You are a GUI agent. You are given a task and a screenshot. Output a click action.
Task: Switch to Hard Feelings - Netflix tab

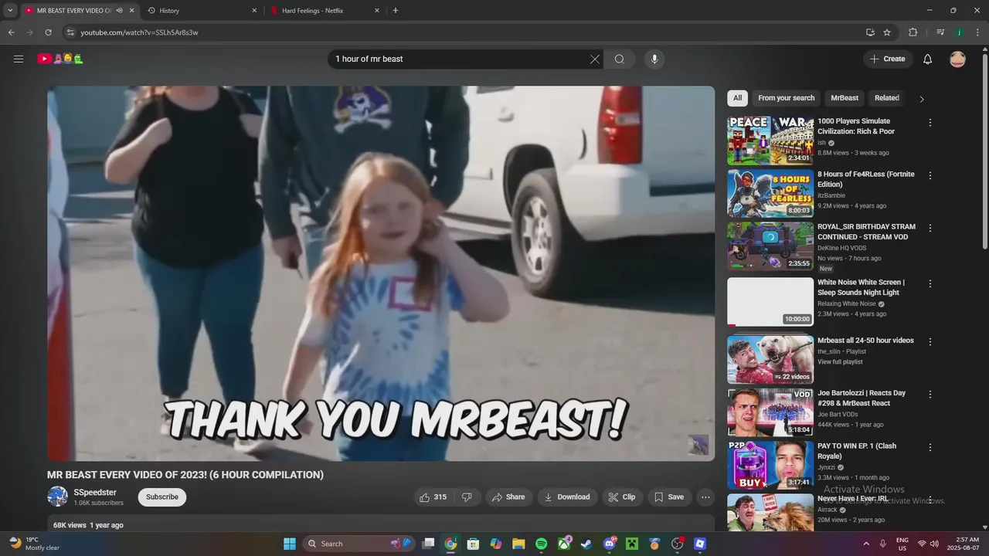325,11
